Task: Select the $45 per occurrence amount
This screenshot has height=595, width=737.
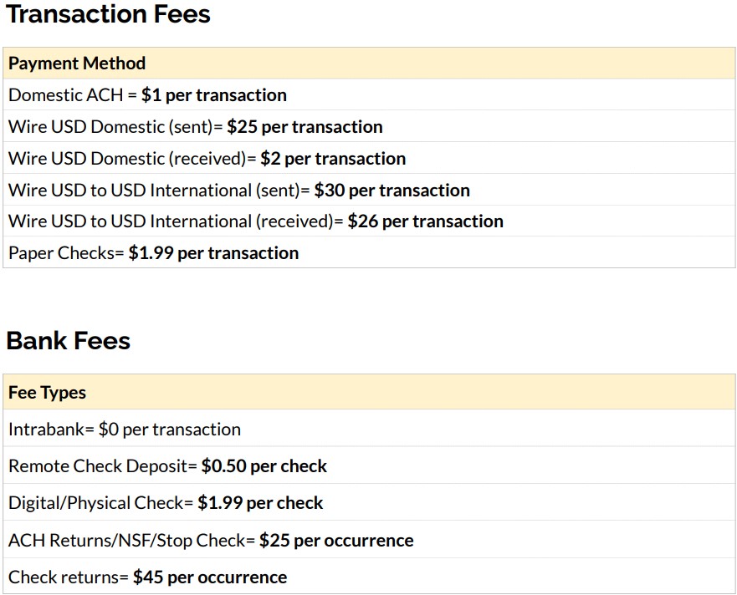Action: coord(210,577)
